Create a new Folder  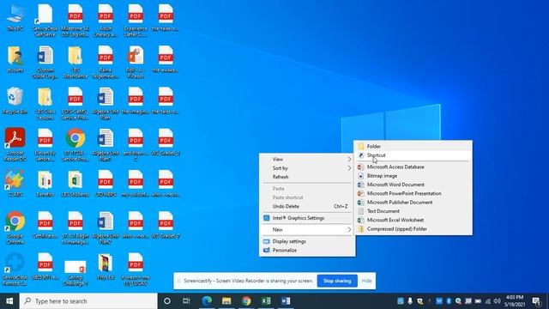point(413,147)
